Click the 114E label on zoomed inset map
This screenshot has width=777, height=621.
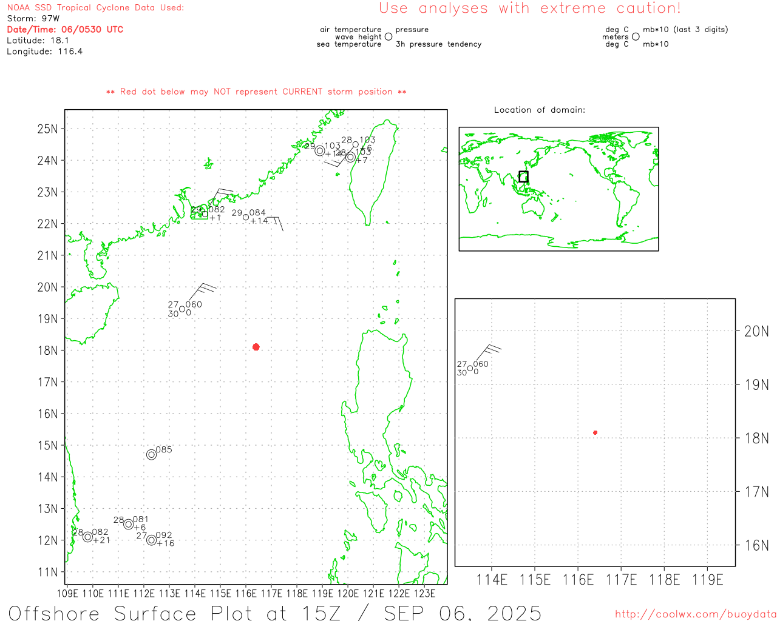[492, 580]
